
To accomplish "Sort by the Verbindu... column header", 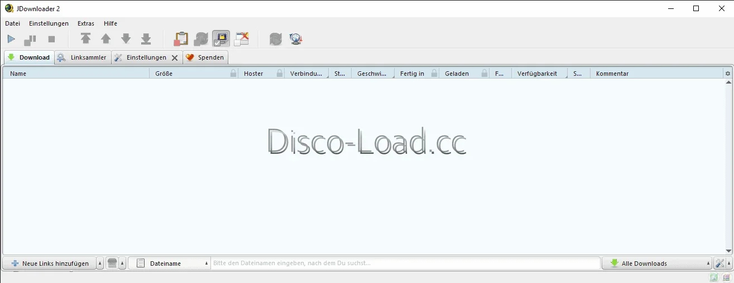I will coord(306,74).
